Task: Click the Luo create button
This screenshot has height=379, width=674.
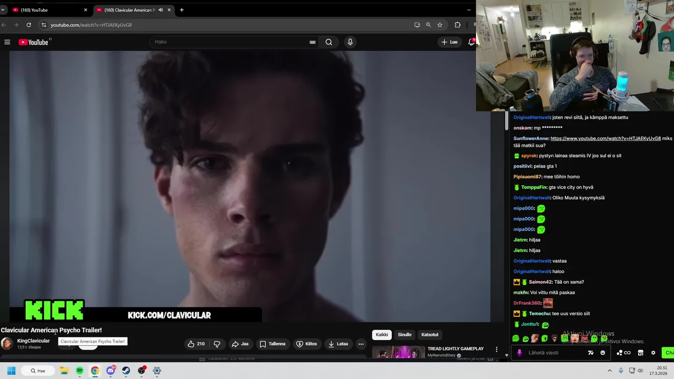Action: click(450, 42)
